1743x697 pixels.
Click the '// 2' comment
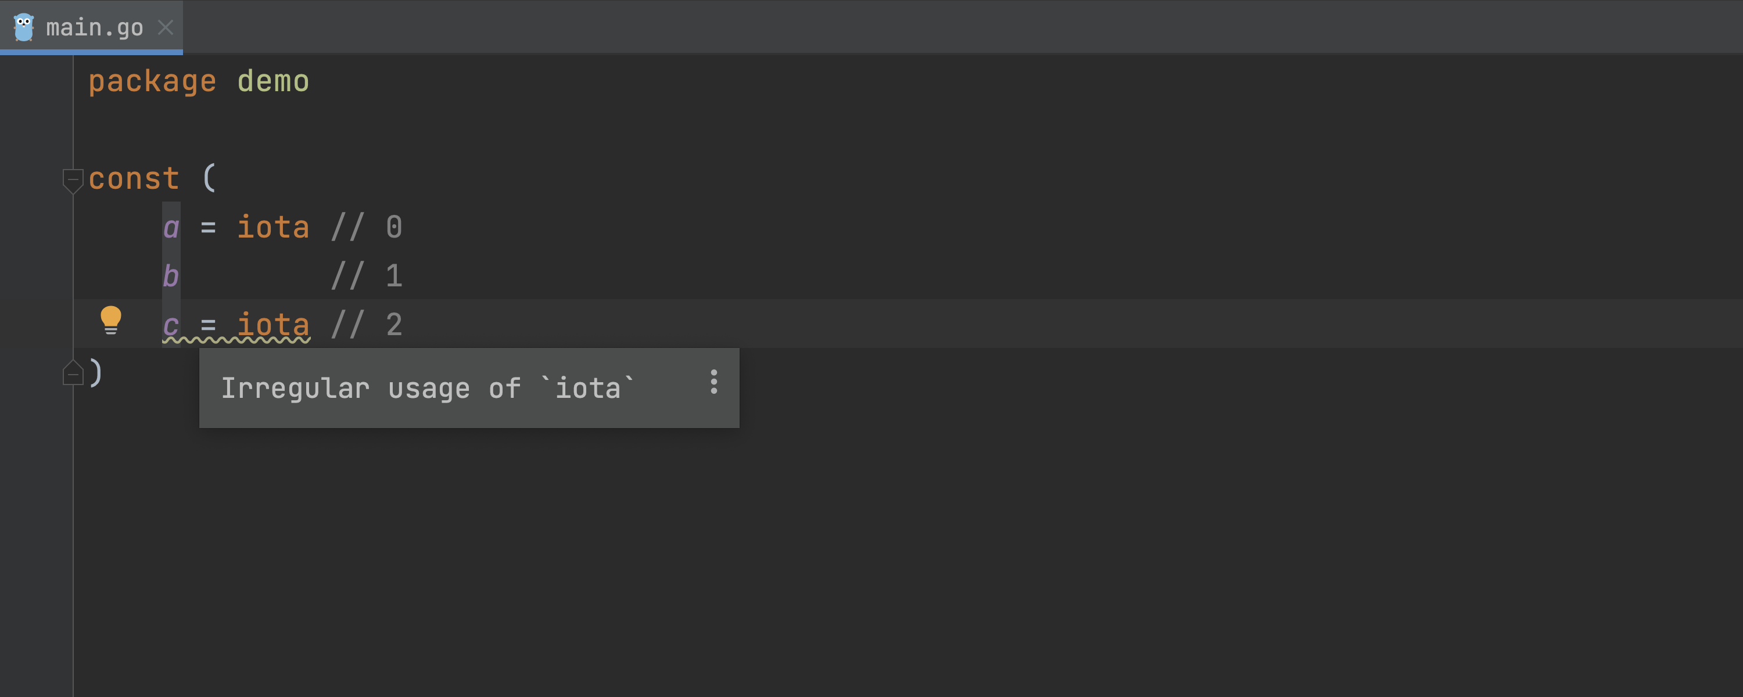point(367,325)
